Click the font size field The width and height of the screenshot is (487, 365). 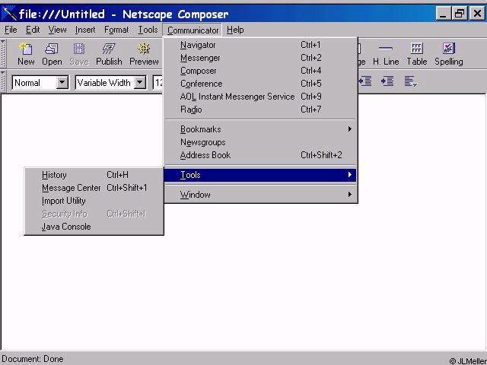158,83
